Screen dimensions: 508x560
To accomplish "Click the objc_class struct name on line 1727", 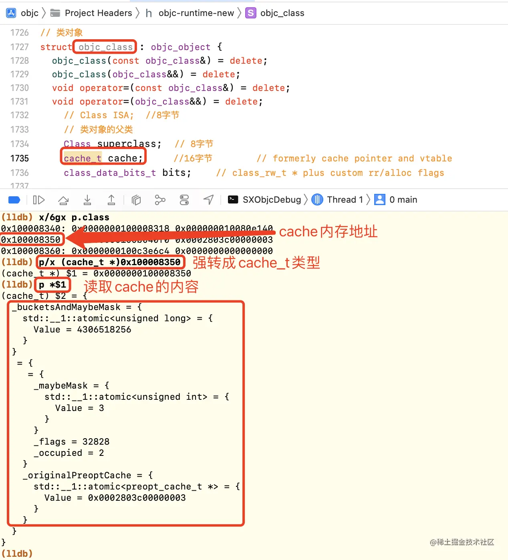I will coord(105,47).
